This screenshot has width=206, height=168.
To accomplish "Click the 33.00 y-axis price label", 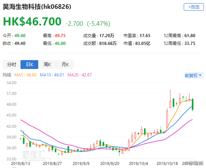I will click(x=11, y=159).
